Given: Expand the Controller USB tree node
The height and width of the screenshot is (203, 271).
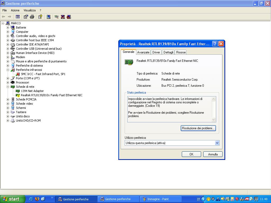Looking at the screenshot, I should [x=8, y=49].
